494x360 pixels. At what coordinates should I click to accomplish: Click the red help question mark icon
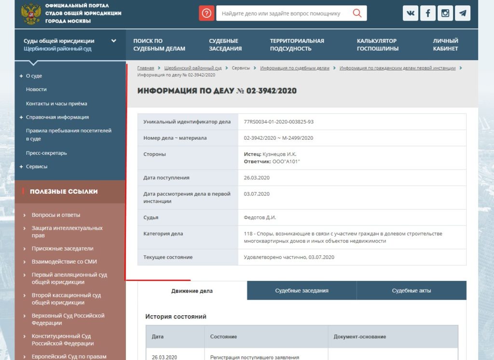[x=206, y=13]
